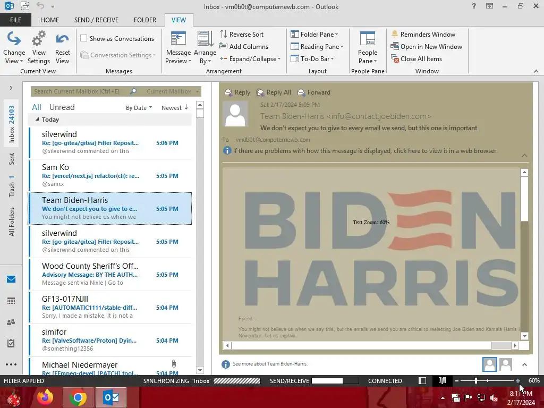This screenshot has height=408, width=544.
Task: Switch to the HOME tab
Action: pos(49,20)
